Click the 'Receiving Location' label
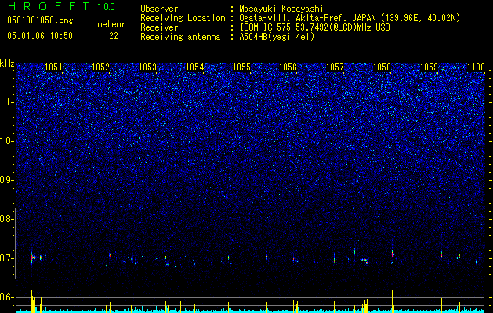The height and width of the screenshot is (313, 493). click(183, 18)
